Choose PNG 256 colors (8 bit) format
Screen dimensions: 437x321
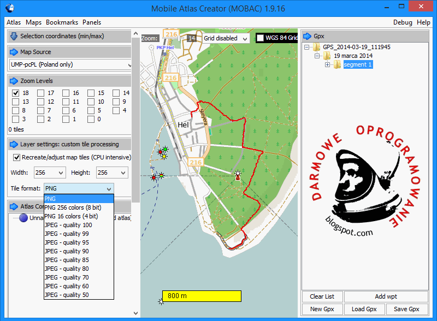pos(79,207)
